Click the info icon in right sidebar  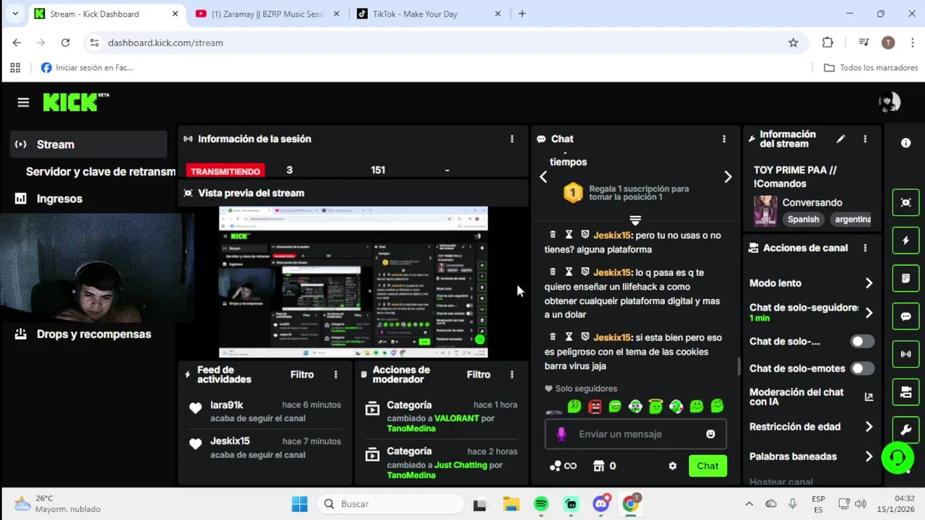[905, 143]
